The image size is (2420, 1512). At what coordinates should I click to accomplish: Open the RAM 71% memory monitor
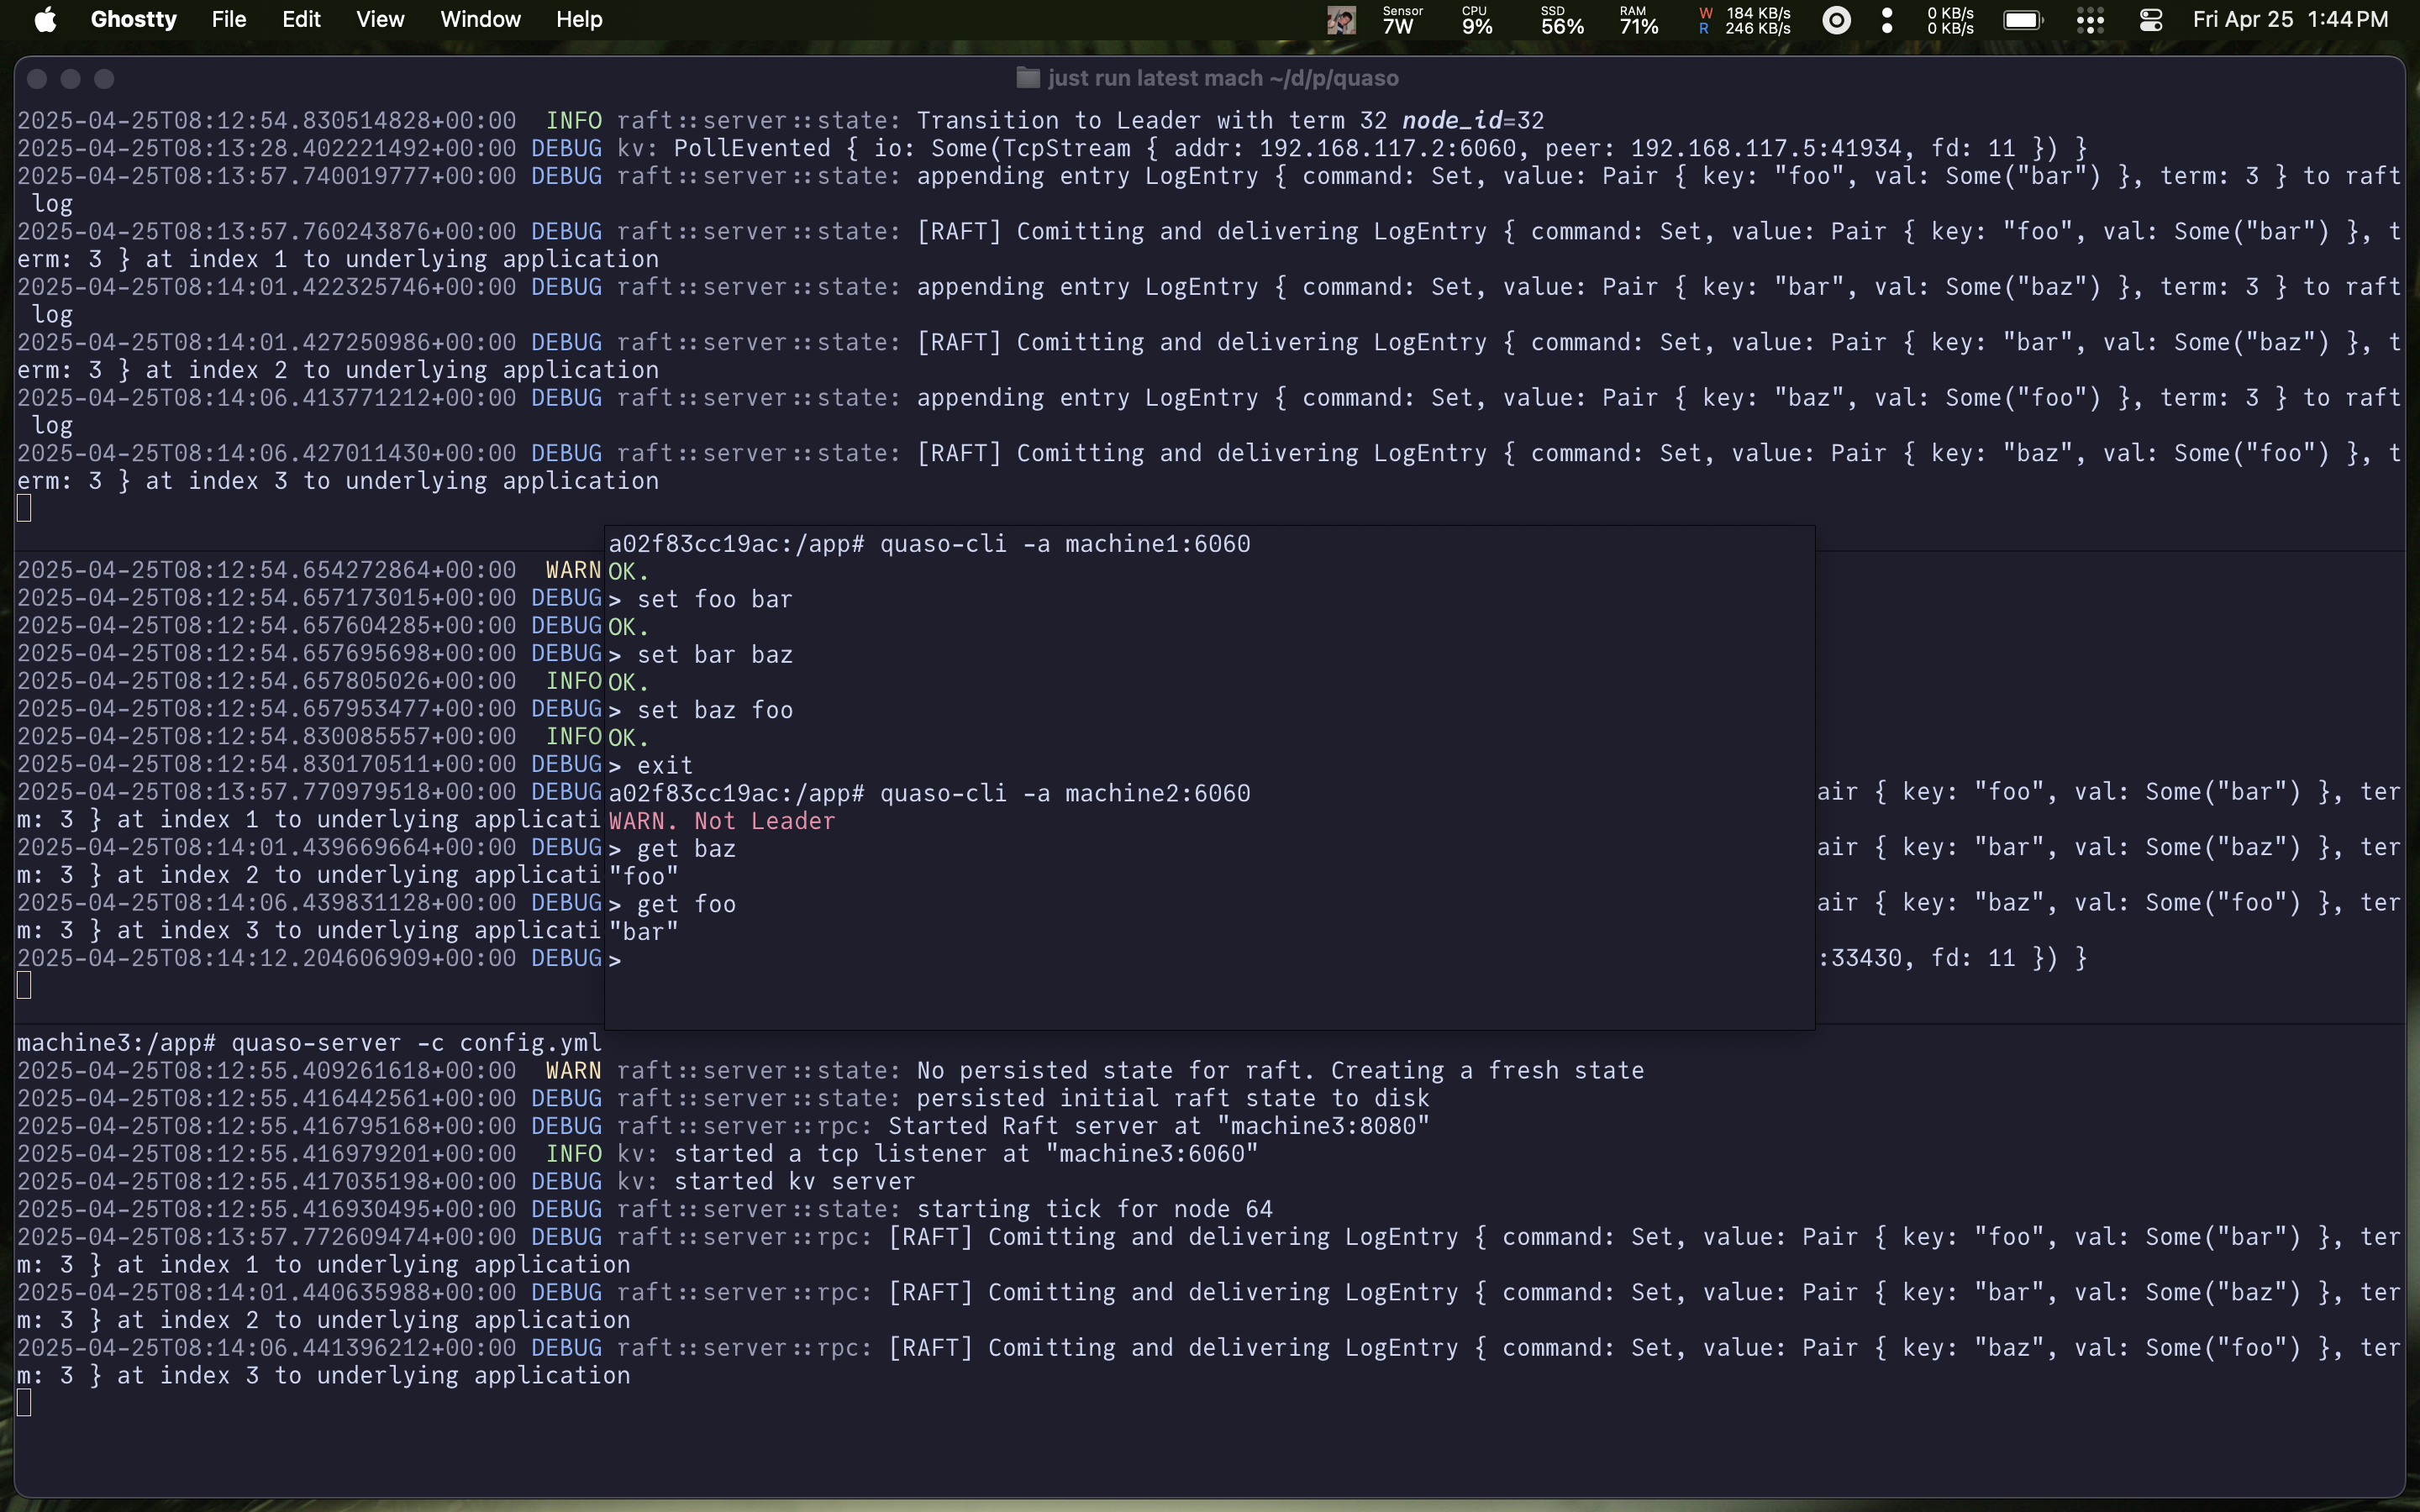coord(1639,20)
